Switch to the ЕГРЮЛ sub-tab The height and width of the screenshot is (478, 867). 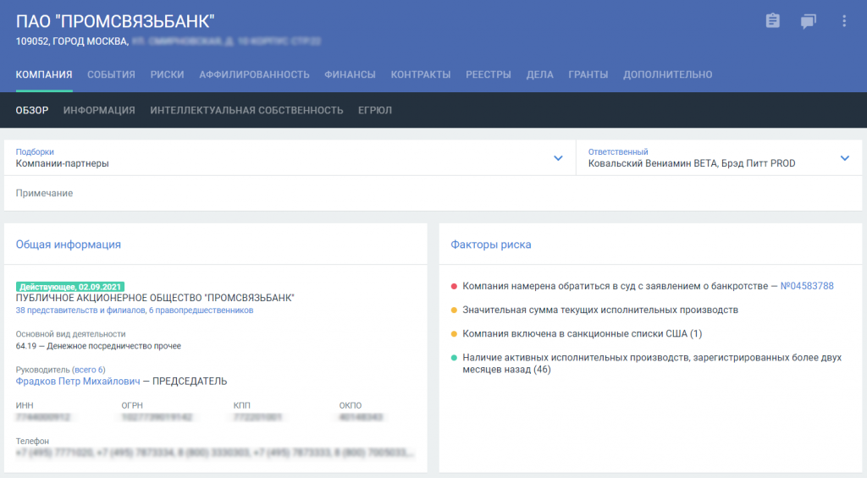(x=375, y=111)
